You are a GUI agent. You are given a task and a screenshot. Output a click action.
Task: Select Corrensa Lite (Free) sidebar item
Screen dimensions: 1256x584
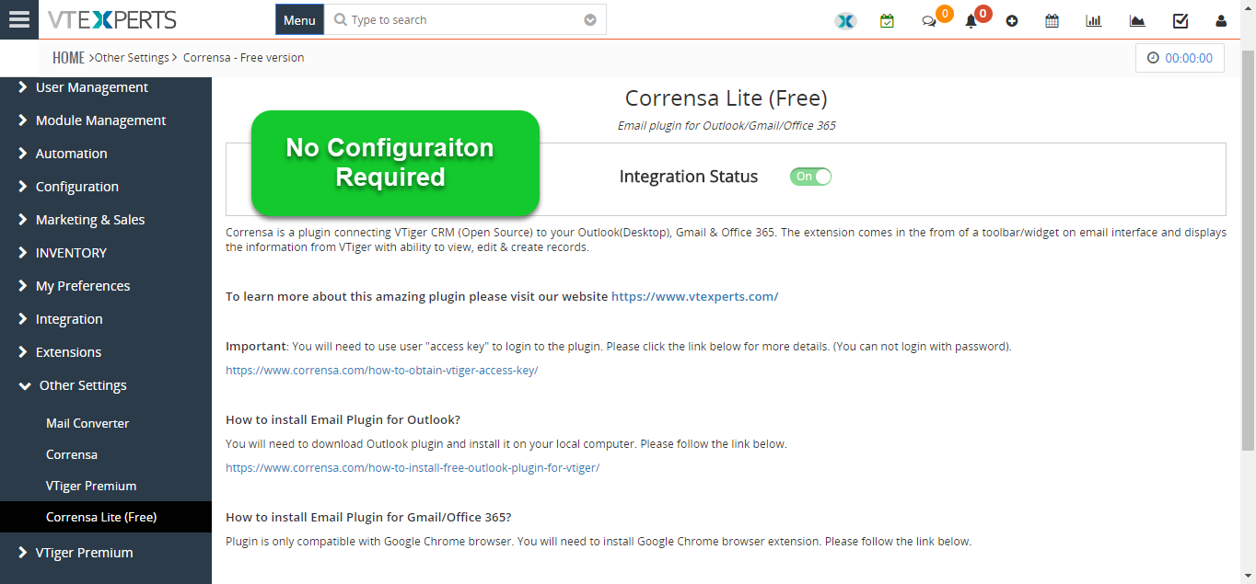106,517
